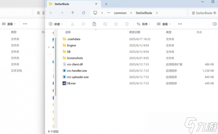Refresh the StellarBlade folder view
The image size is (218, 134).
pyautogui.click(x=84, y=13)
